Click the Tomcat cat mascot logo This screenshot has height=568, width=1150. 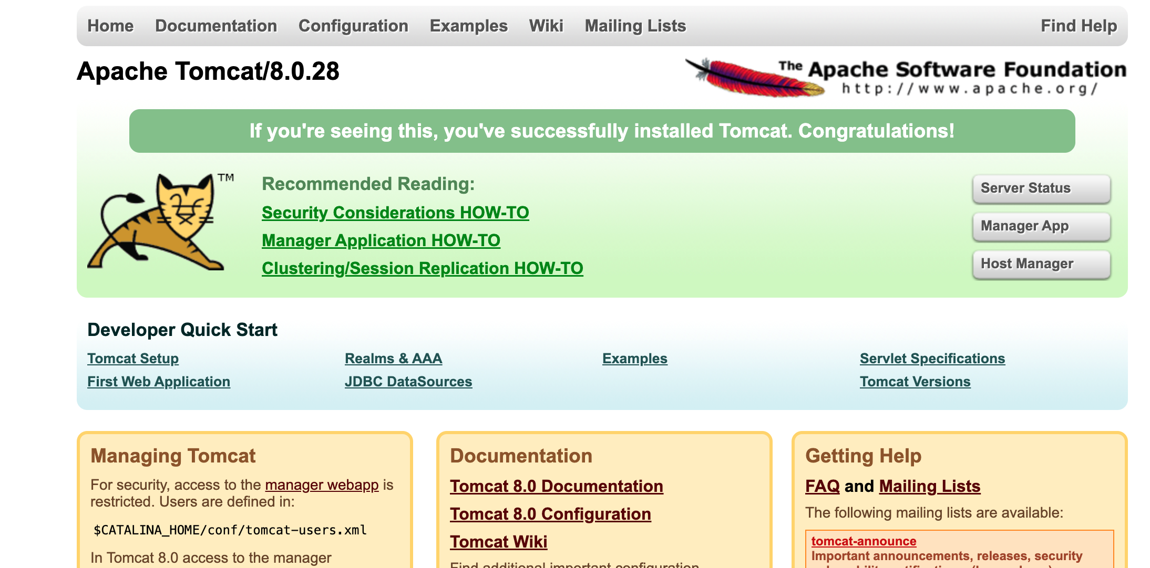pos(158,223)
